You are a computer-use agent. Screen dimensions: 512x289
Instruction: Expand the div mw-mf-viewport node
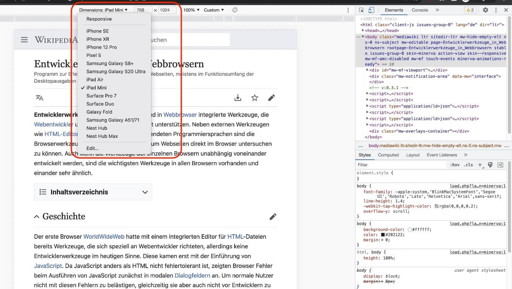tap(368, 70)
